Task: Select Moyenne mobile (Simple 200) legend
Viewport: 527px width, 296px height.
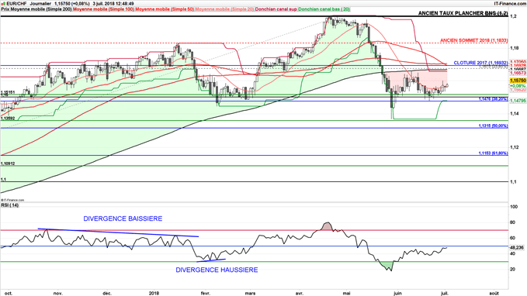Action: (41, 9)
